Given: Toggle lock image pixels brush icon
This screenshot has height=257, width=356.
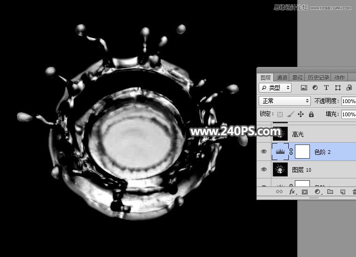Looking at the screenshot, I should [x=290, y=114].
